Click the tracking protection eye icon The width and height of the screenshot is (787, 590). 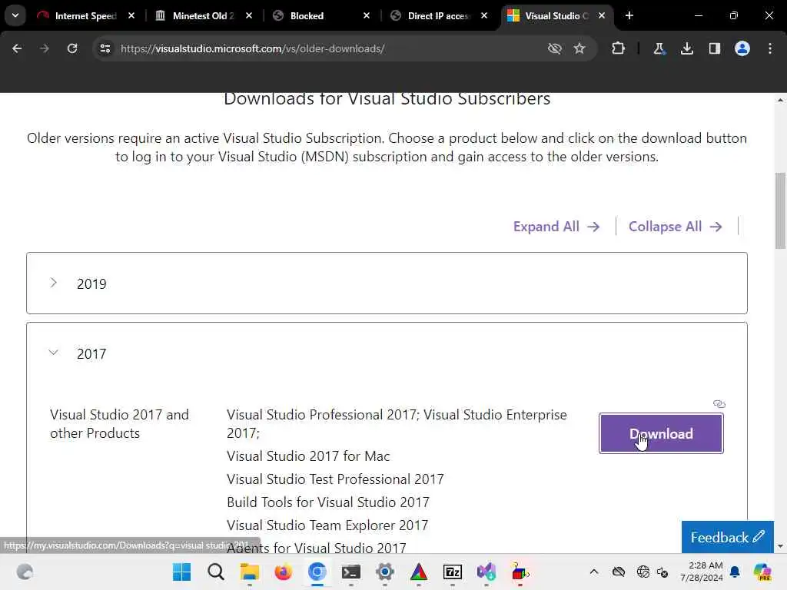point(554,48)
